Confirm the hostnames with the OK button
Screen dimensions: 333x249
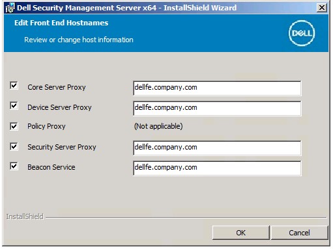pyautogui.click(x=240, y=233)
